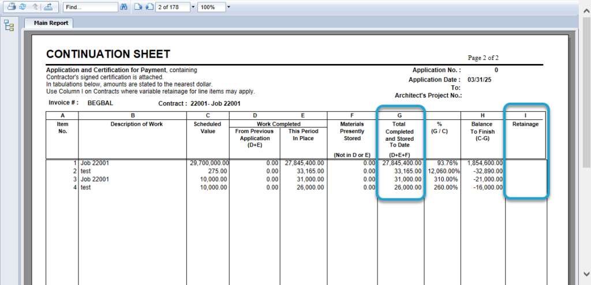The width and height of the screenshot is (591, 285).
Task: Click the binoculars search icon
Action: click(x=124, y=7)
